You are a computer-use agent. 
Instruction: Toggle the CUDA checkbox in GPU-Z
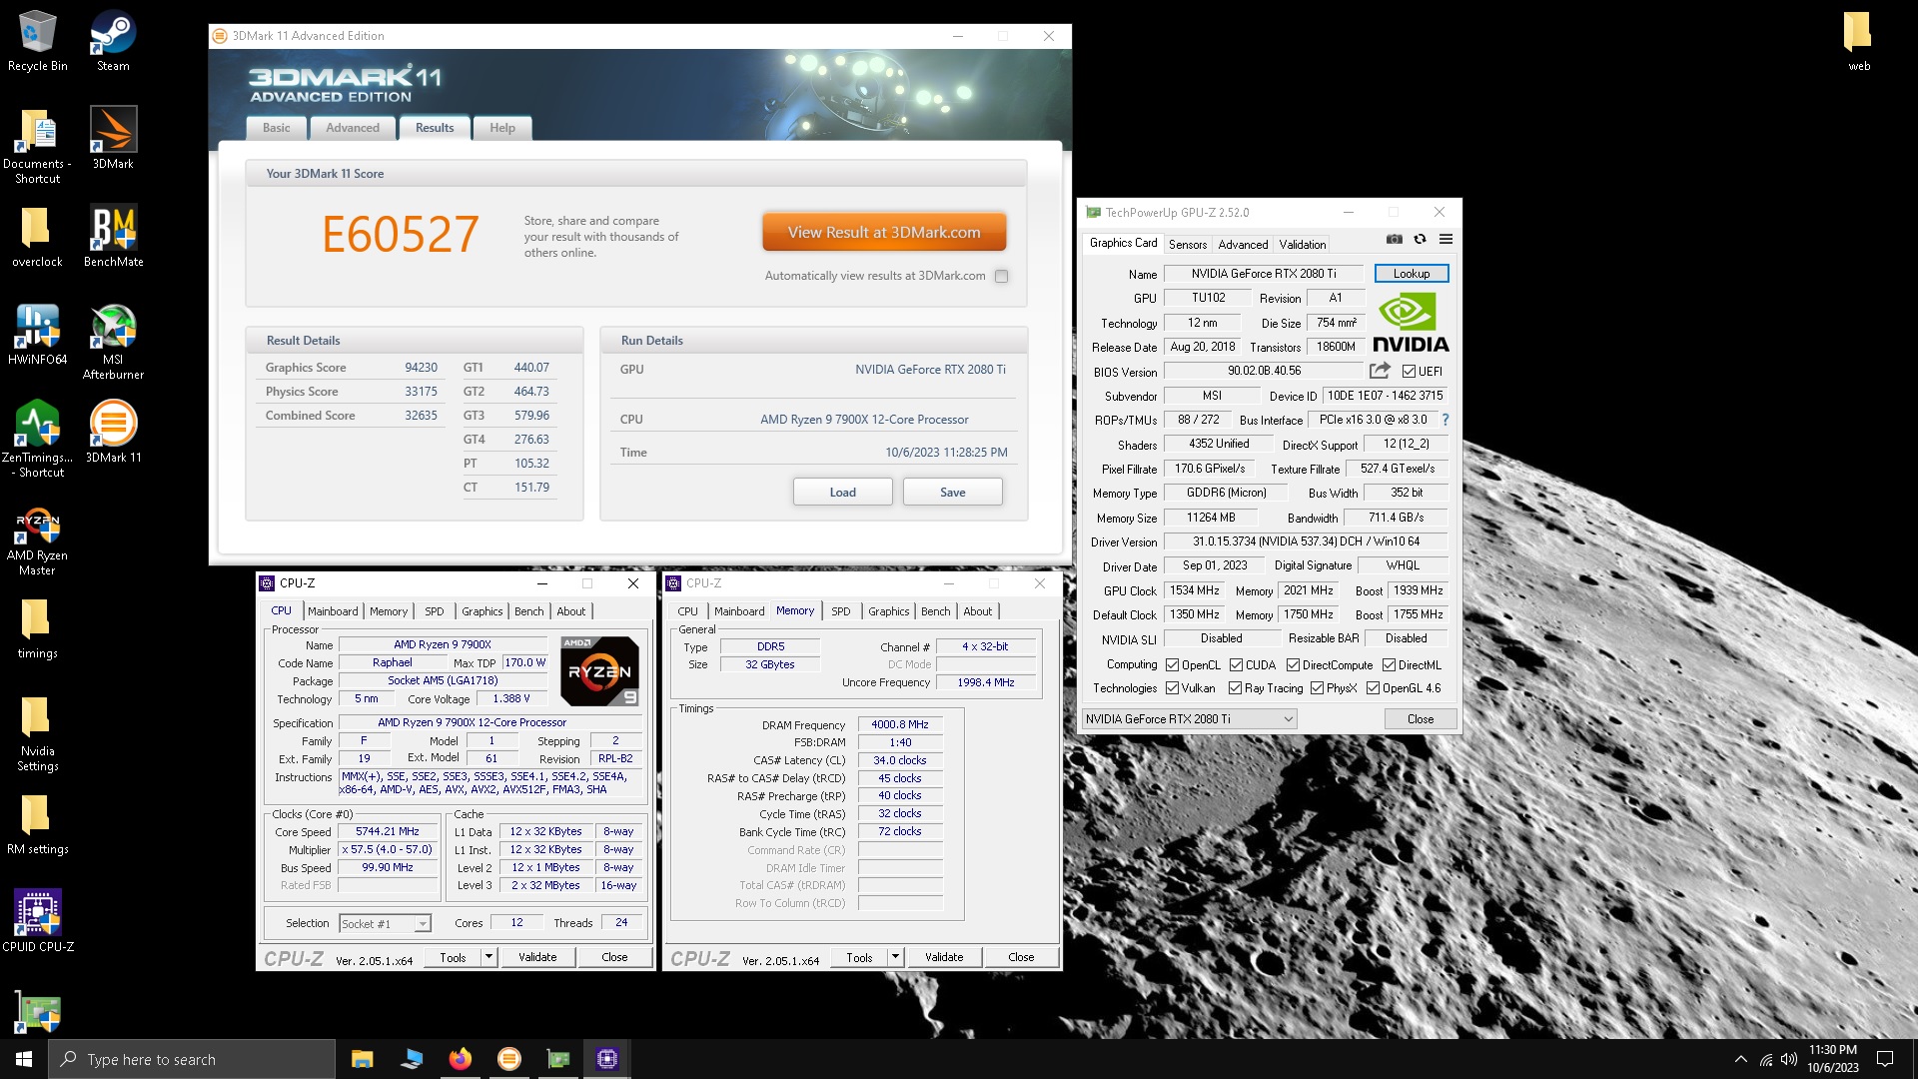tap(1236, 665)
